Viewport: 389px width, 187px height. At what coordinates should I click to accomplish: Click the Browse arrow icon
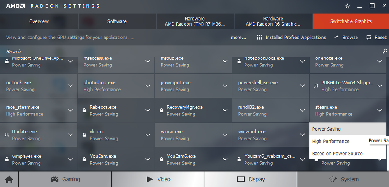(x=336, y=37)
